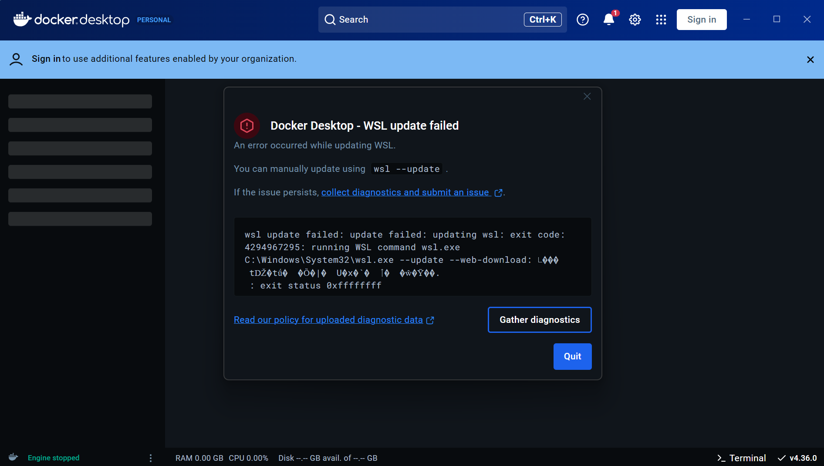Click RAM 0.00 GB status entry
824x466 pixels.
tap(199, 458)
